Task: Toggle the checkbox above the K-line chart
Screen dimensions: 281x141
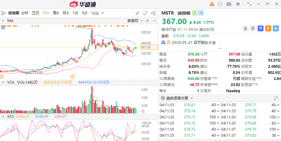Action: (3, 27)
